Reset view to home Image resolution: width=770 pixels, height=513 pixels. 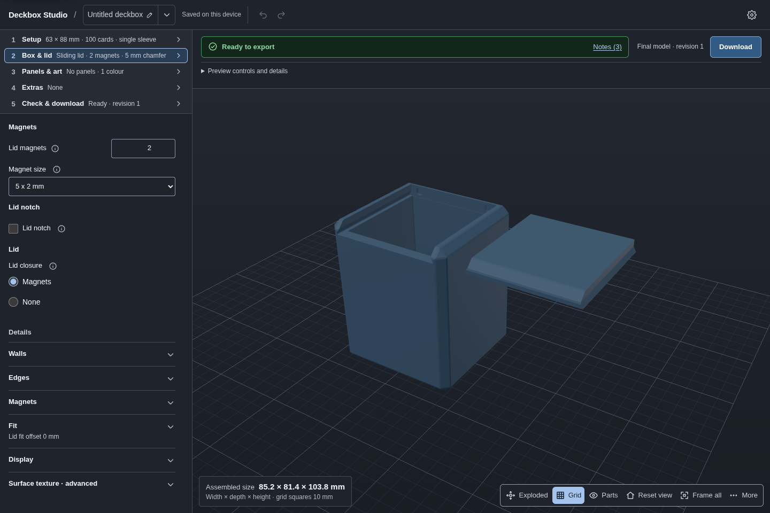[649, 495]
